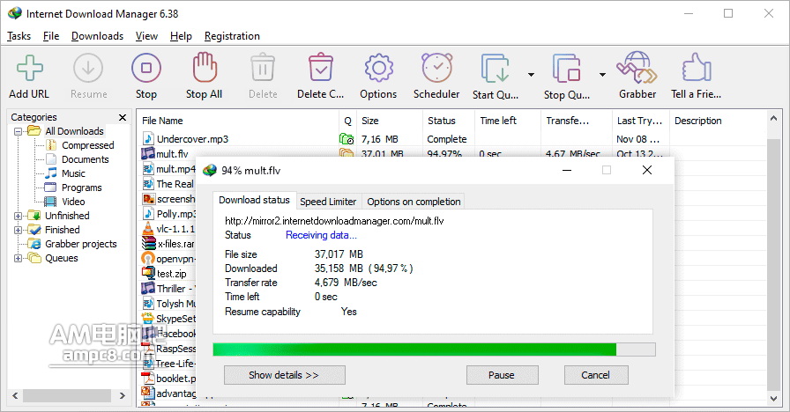The height and width of the screenshot is (412, 790).
Task: Click the Video category film icon
Action: click(50, 202)
